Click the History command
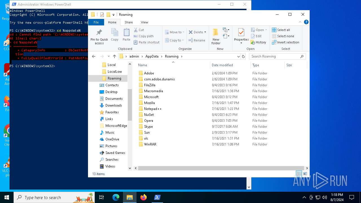This screenshot has height=203, width=361. [258, 42]
